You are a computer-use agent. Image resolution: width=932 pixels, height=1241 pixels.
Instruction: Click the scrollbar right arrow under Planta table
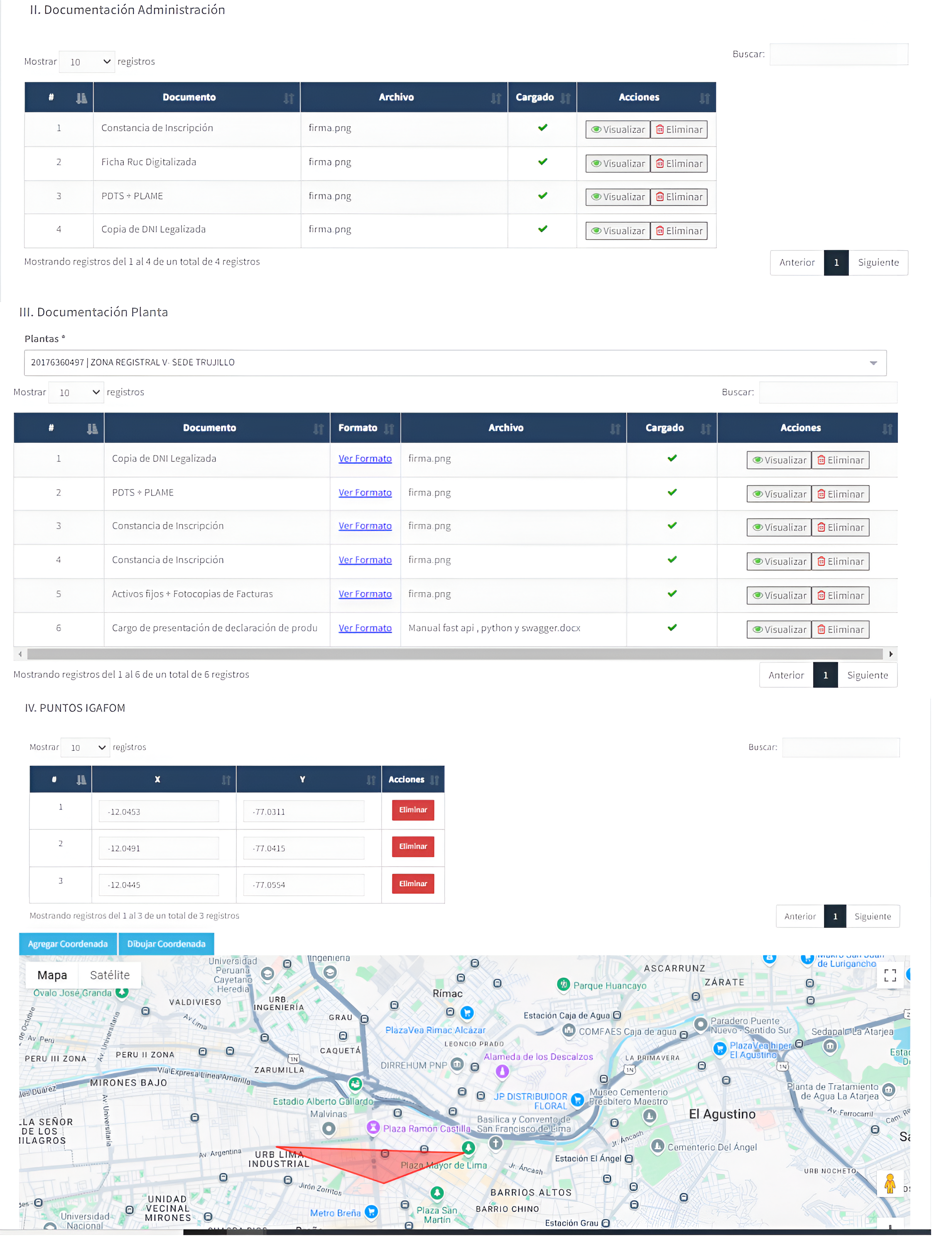point(890,654)
